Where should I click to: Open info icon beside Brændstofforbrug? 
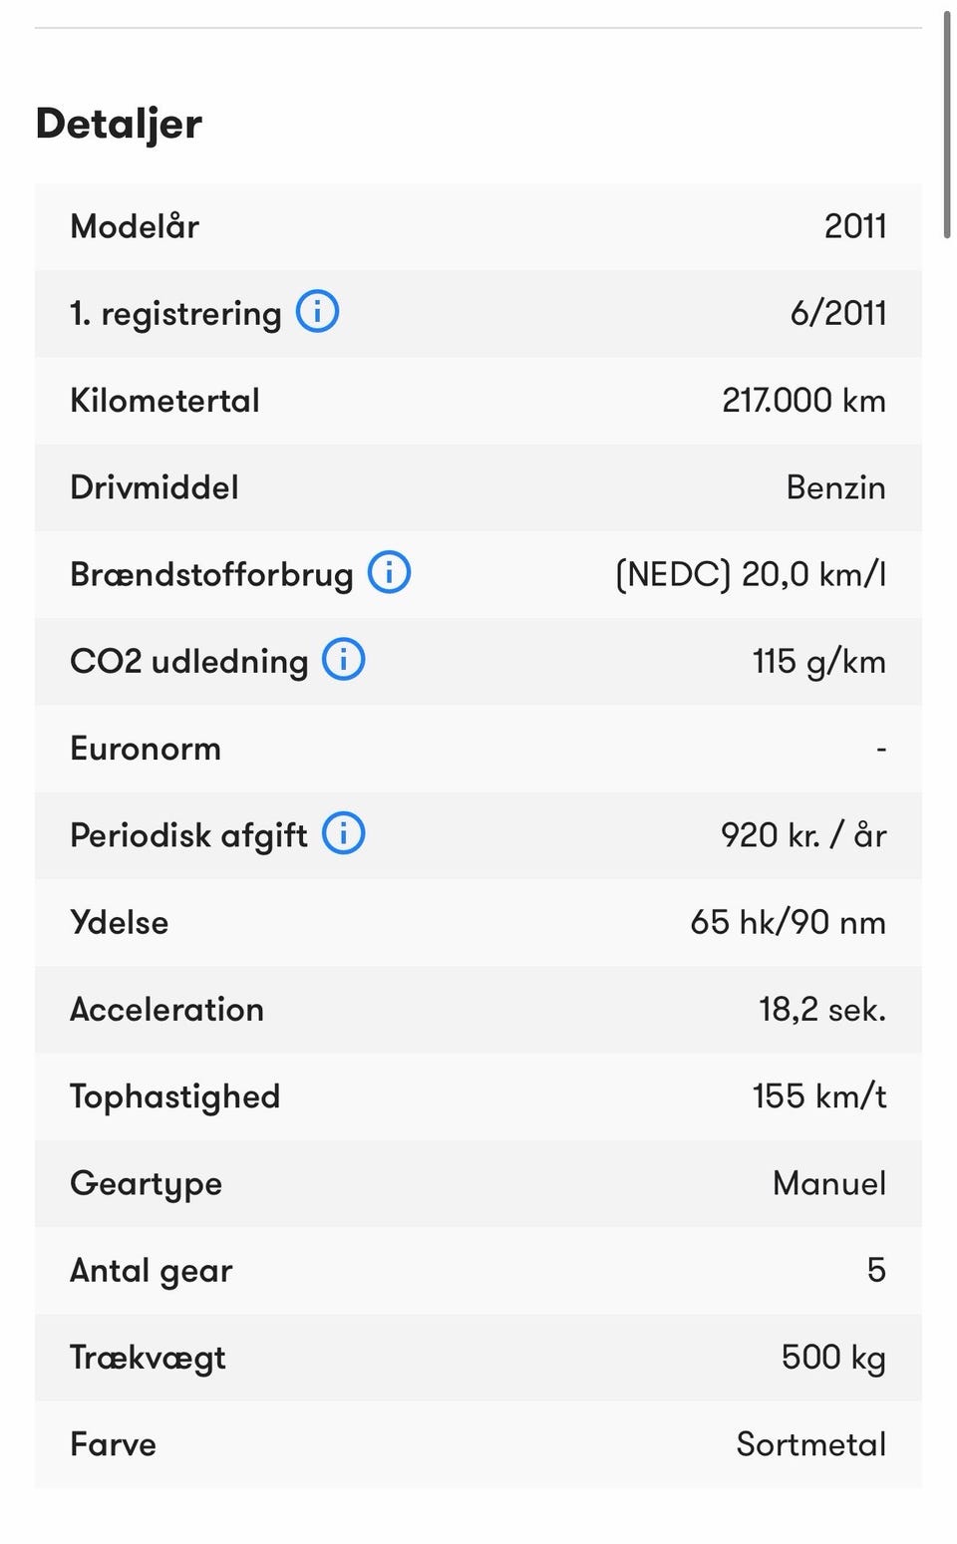[x=390, y=573]
